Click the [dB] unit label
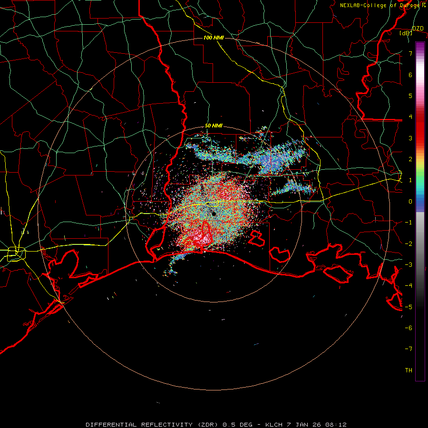This screenshot has height=428, width=428. 406,33
